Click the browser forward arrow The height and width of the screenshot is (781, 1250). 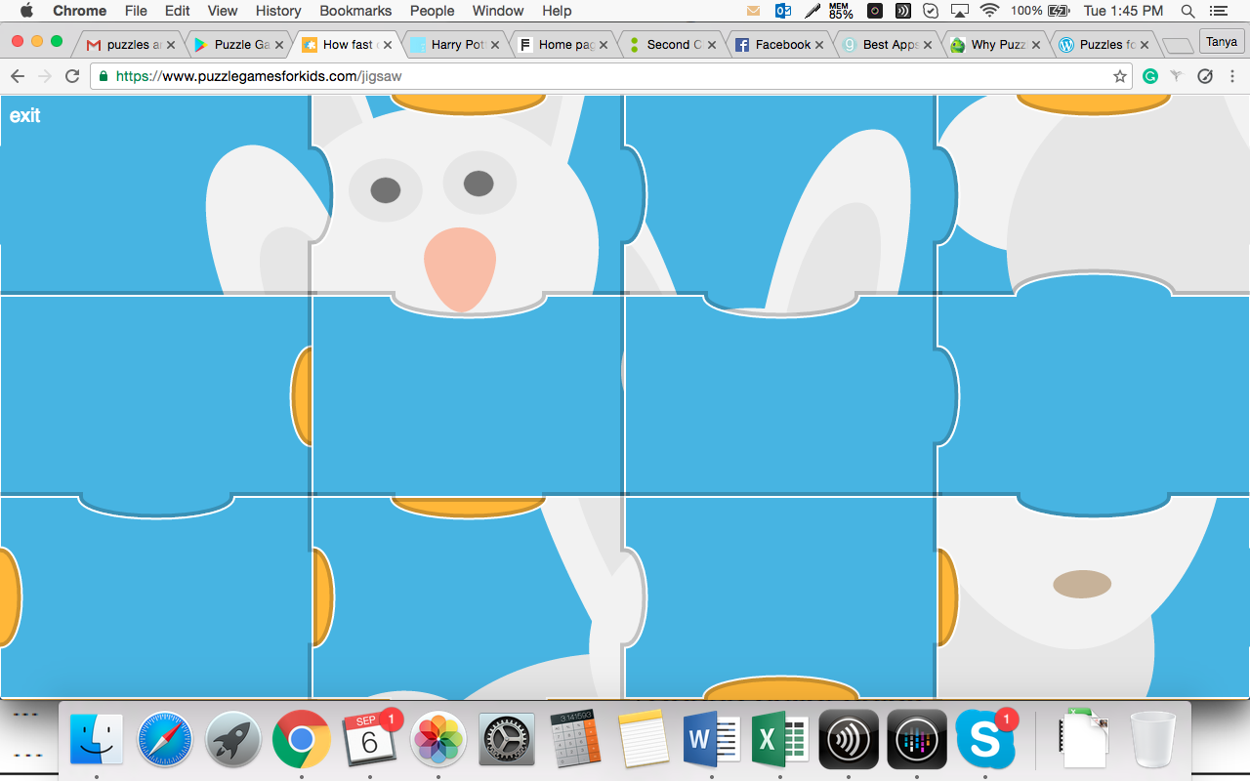45,76
